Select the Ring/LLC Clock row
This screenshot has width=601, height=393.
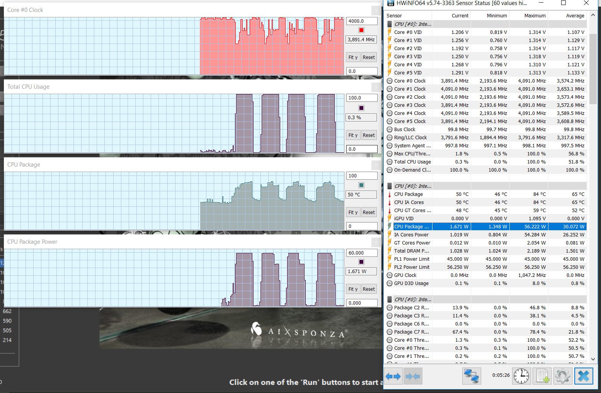[x=486, y=138]
